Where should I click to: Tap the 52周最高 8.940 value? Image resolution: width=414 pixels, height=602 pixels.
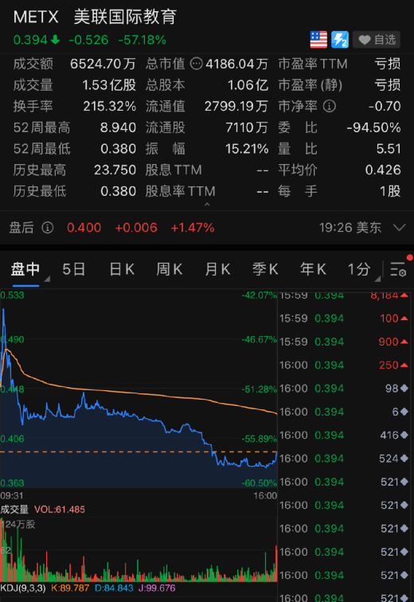(118, 127)
